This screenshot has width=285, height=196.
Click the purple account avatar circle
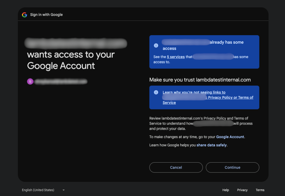(x=30, y=81)
